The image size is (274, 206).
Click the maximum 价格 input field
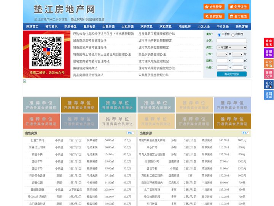[237, 68]
